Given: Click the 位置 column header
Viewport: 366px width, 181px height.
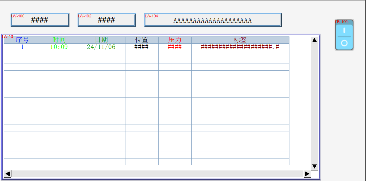Looking at the screenshot, I should click(141, 40).
